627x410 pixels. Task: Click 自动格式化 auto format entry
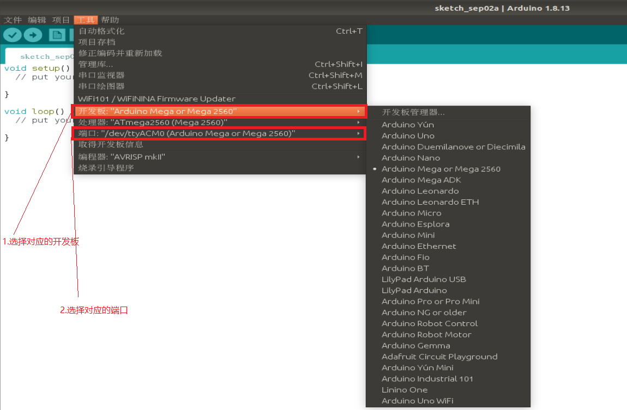[x=102, y=31]
